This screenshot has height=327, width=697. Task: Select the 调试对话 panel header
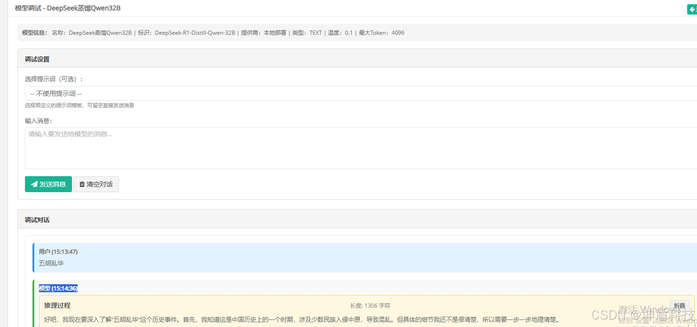pyautogui.click(x=357, y=220)
